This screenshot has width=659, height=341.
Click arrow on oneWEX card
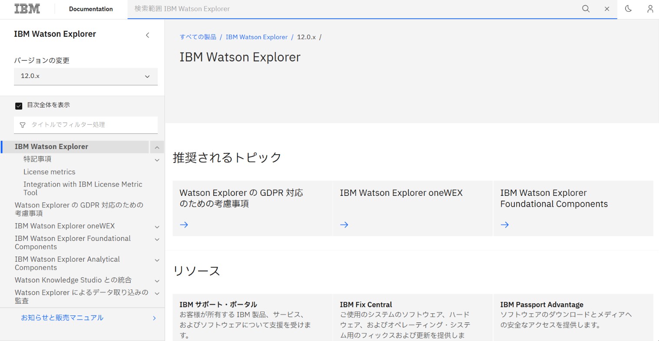pyautogui.click(x=344, y=224)
